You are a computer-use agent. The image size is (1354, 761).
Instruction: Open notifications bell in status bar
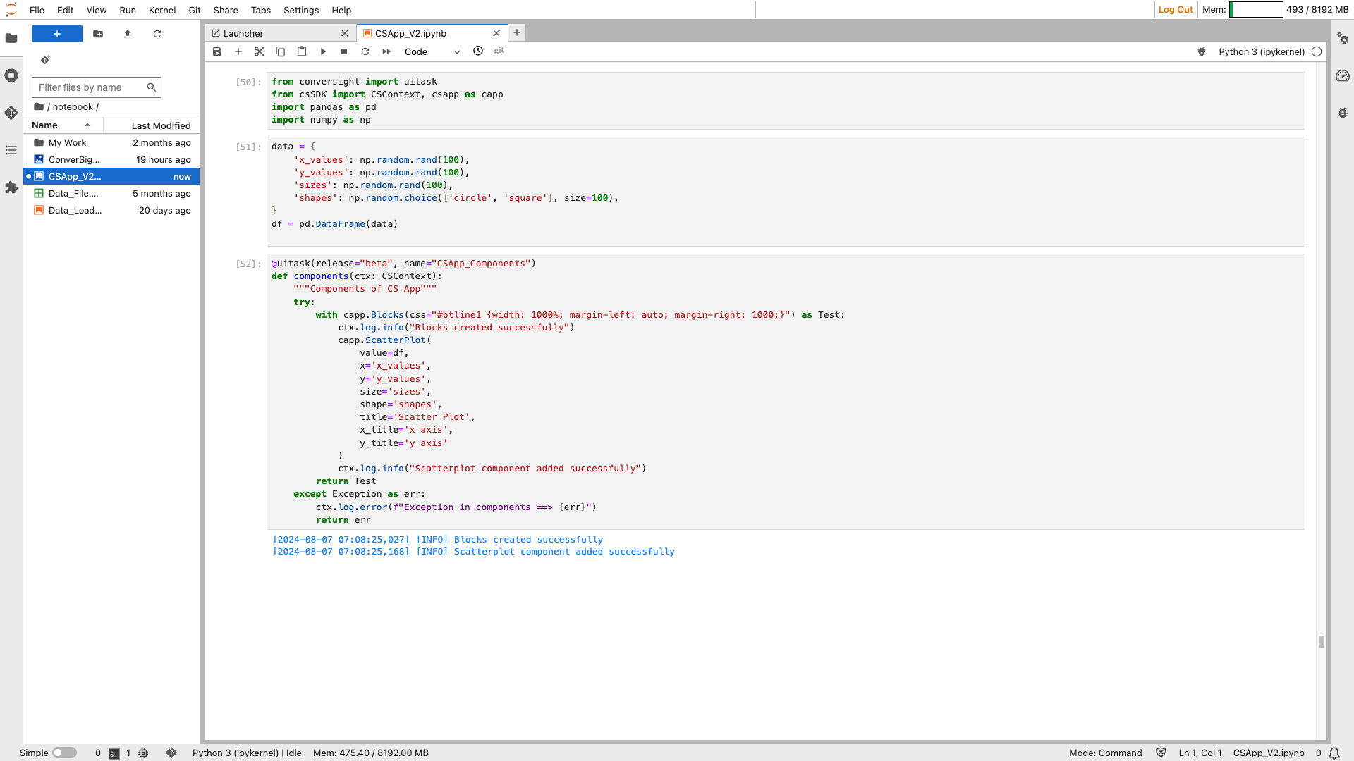coord(1334,753)
